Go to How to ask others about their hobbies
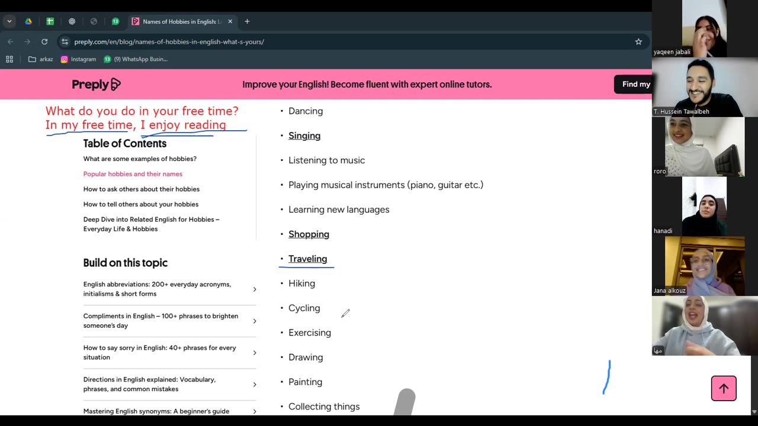This screenshot has width=758, height=426. tap(142, 189)
